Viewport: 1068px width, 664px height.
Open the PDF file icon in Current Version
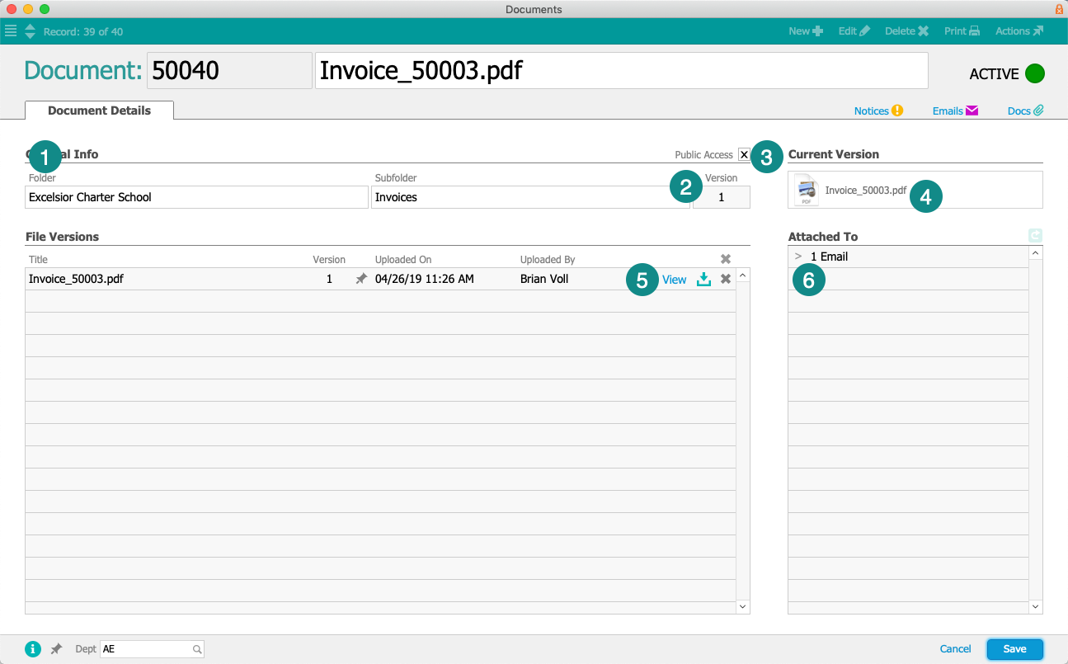coord(806,190)
